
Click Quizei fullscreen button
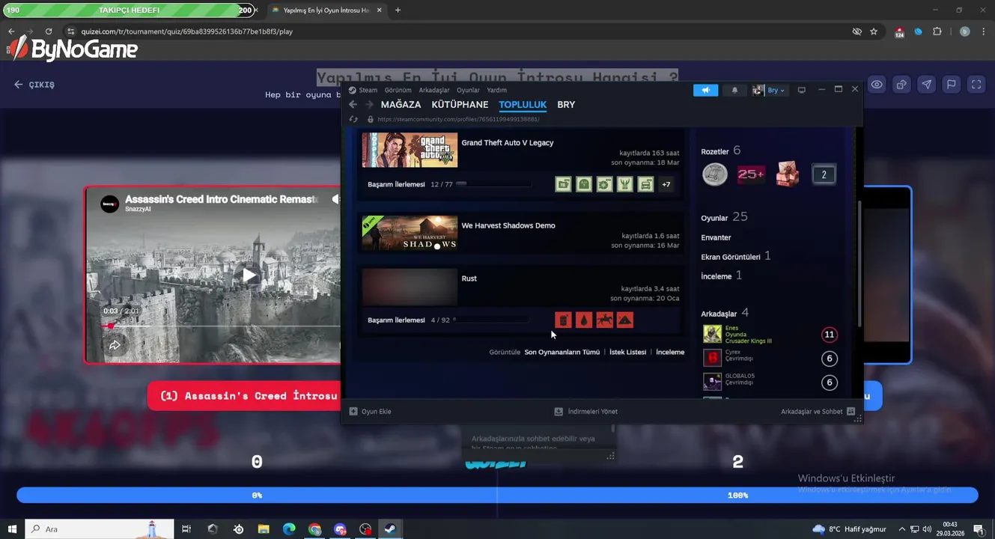(x=976, y=85)
